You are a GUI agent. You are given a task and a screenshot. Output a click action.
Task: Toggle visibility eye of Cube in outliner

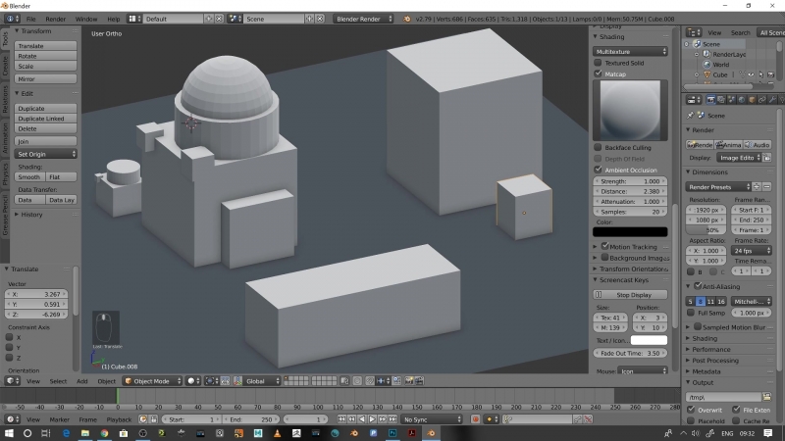[x=751, y=74]
